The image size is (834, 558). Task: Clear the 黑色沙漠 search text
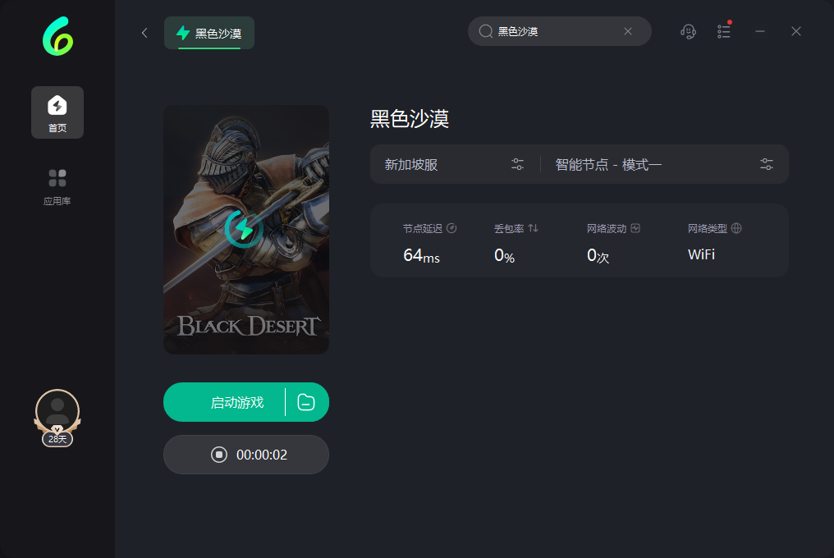click(628, 31)
